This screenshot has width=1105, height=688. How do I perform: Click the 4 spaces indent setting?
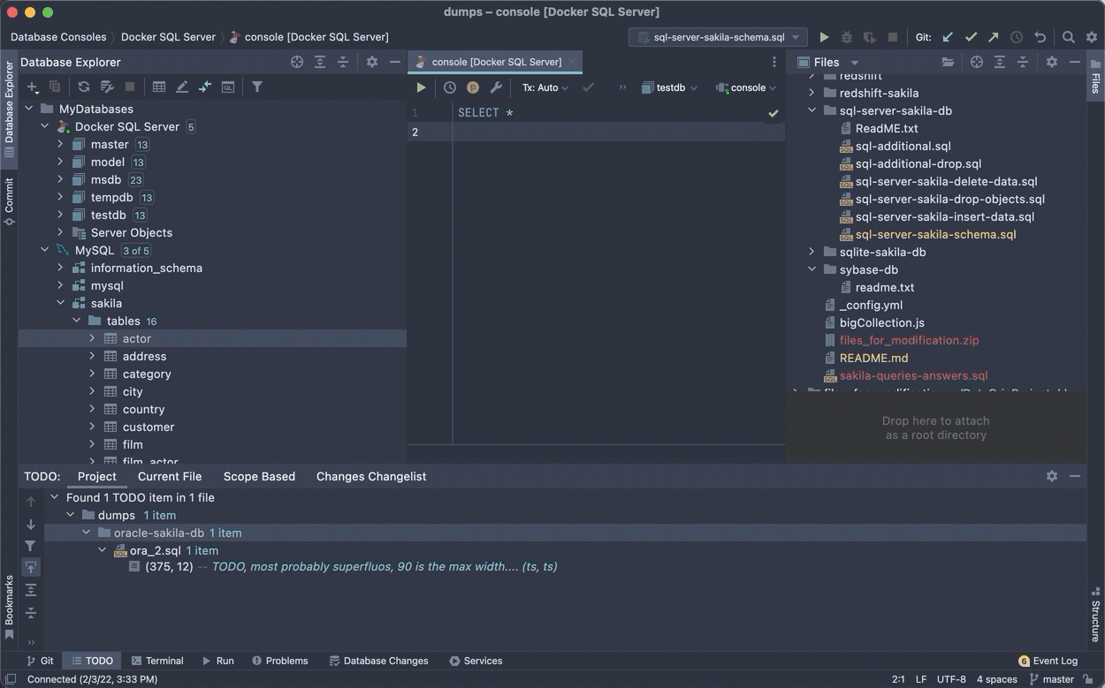996,679
